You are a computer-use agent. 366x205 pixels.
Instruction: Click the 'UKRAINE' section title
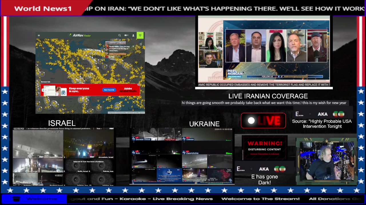[204, 124]
